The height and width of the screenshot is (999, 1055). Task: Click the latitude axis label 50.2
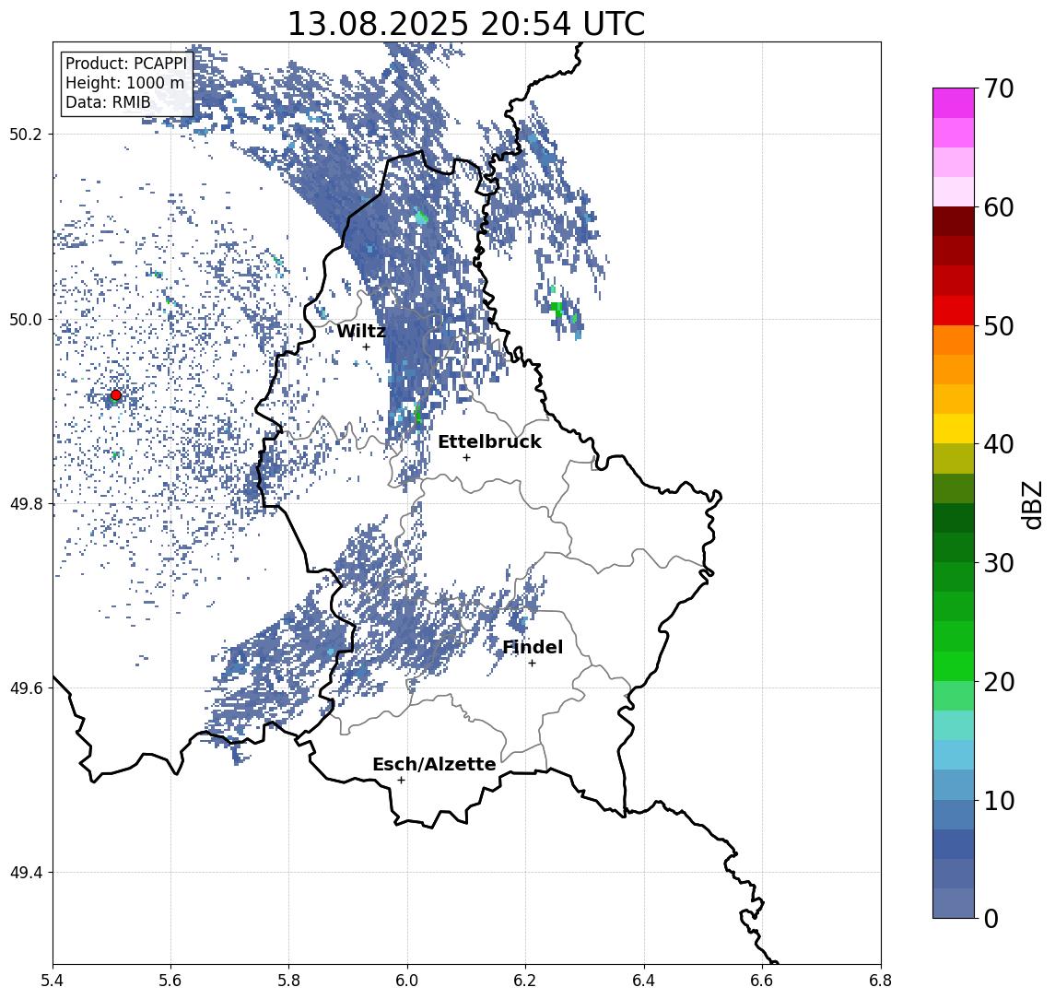[26, 134]
